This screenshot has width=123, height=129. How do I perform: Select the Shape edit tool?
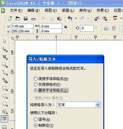click(x=5, y=49)
